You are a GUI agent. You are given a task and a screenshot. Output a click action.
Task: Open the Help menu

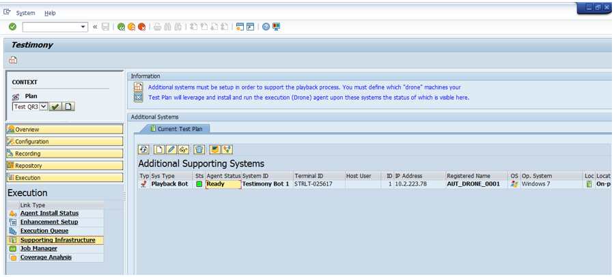(50, 13)
